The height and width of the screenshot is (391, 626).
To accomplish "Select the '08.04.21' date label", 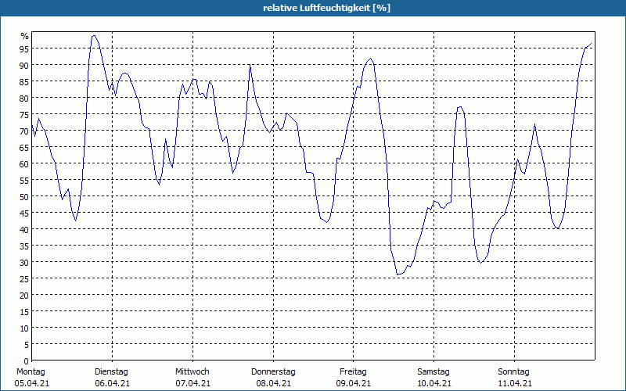I will pos(273,384).
